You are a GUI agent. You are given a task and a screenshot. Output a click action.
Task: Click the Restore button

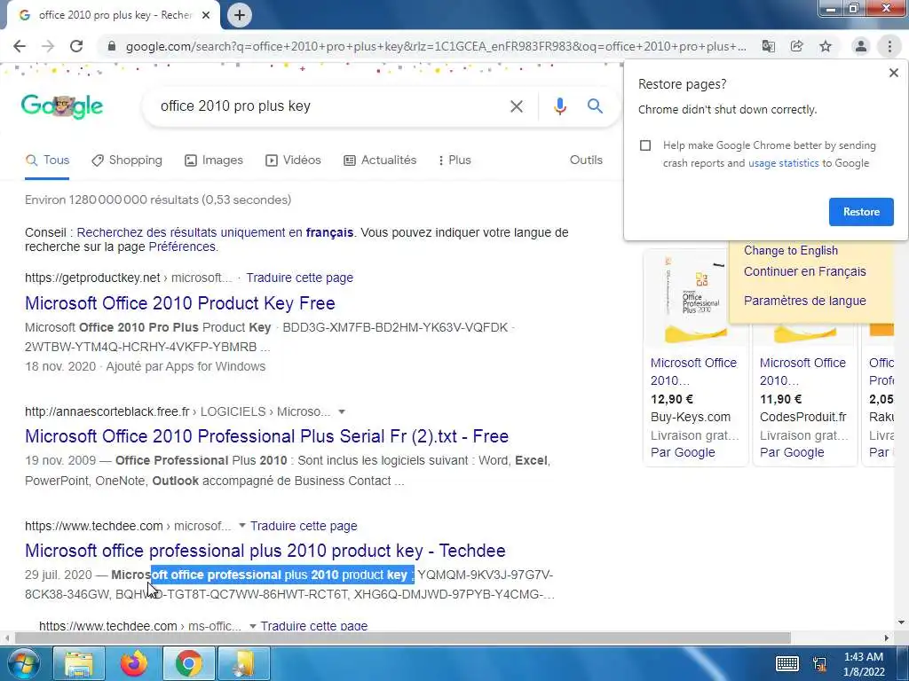861,212
